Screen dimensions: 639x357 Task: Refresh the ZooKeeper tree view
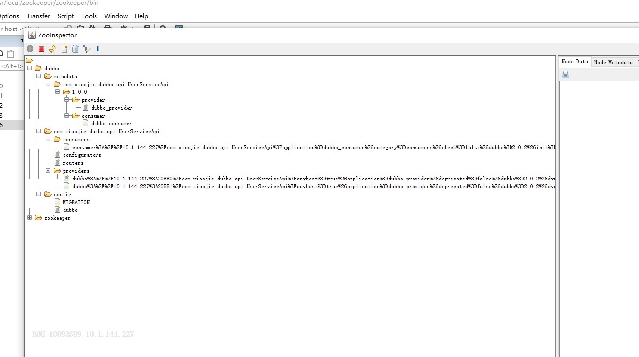click(53, 49)
